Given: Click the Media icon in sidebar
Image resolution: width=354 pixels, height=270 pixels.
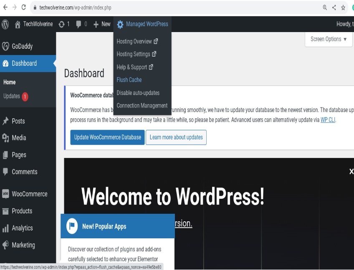Looking at the screenshot, I should pos(5,137).
